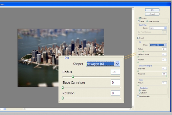Click Blade Curvature slider in right-side settings panel

[138, 57]
